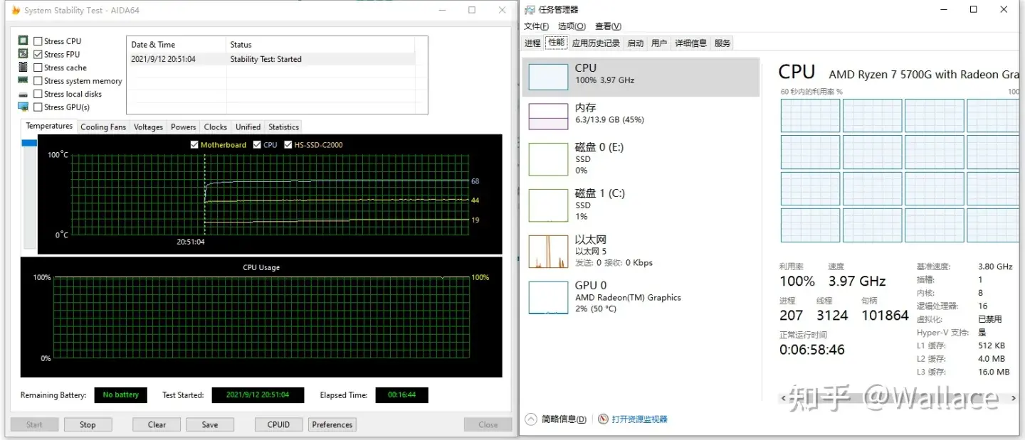Click the AIDA64 flame title icon
This screenshot has width=1025, height=440.
tap(16, 11)
